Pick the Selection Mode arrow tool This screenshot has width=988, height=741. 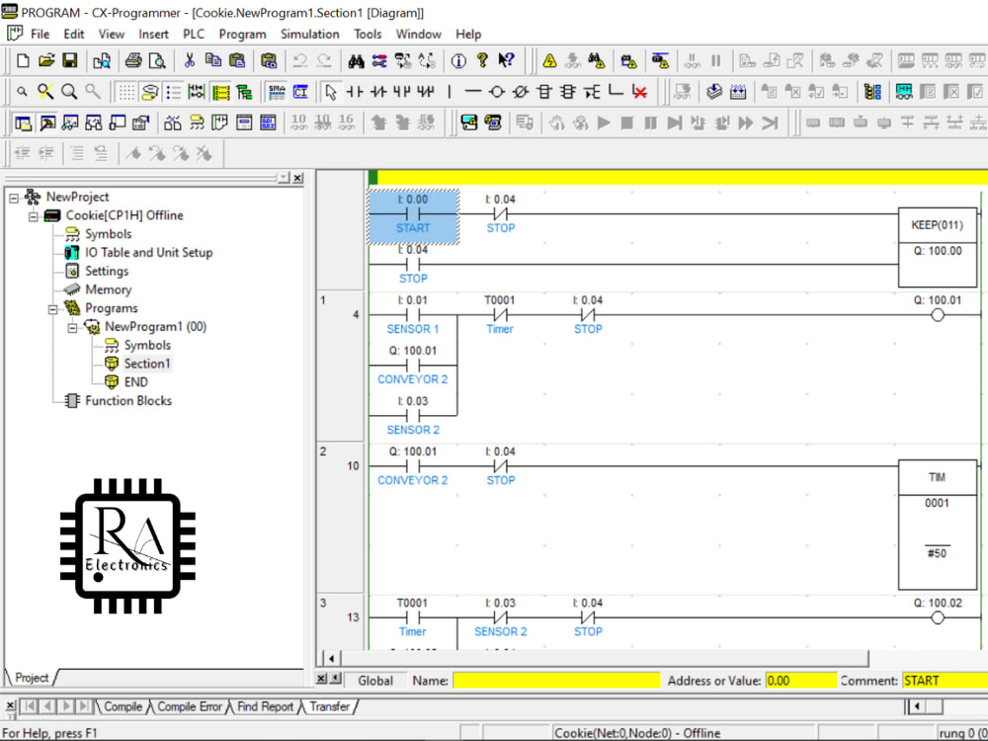[331, 94]
